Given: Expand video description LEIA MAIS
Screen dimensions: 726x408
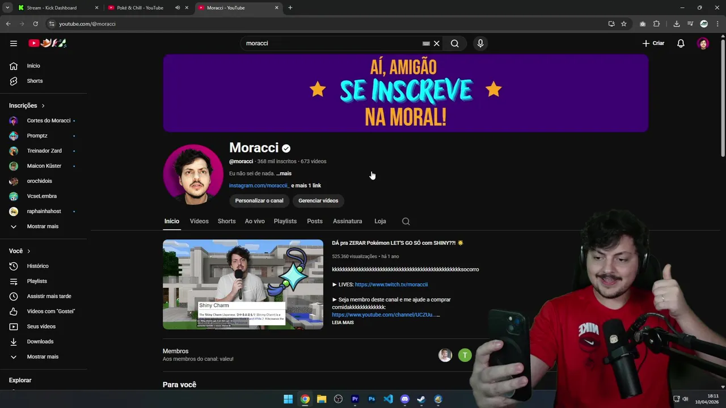Looking at the screenshot, I should coord(343,322).
